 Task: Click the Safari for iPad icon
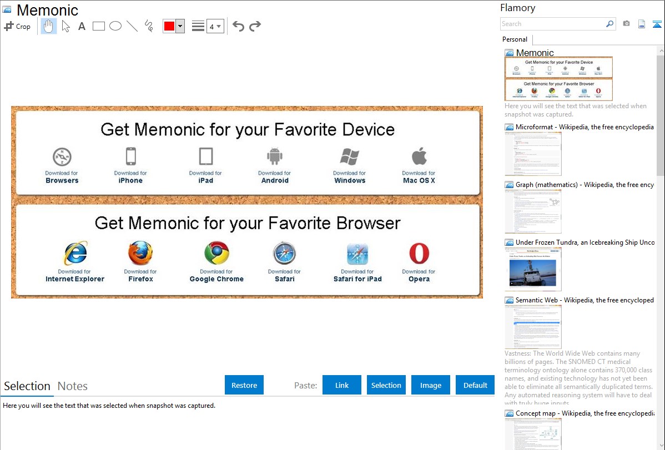tap(357, 254)
